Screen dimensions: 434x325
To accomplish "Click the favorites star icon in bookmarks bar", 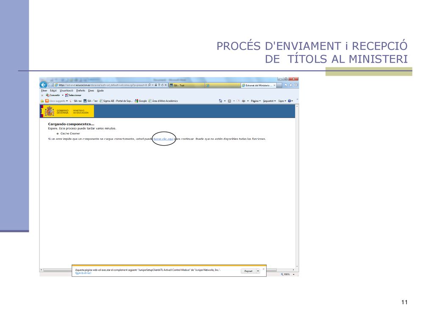I will pos(42,101).
